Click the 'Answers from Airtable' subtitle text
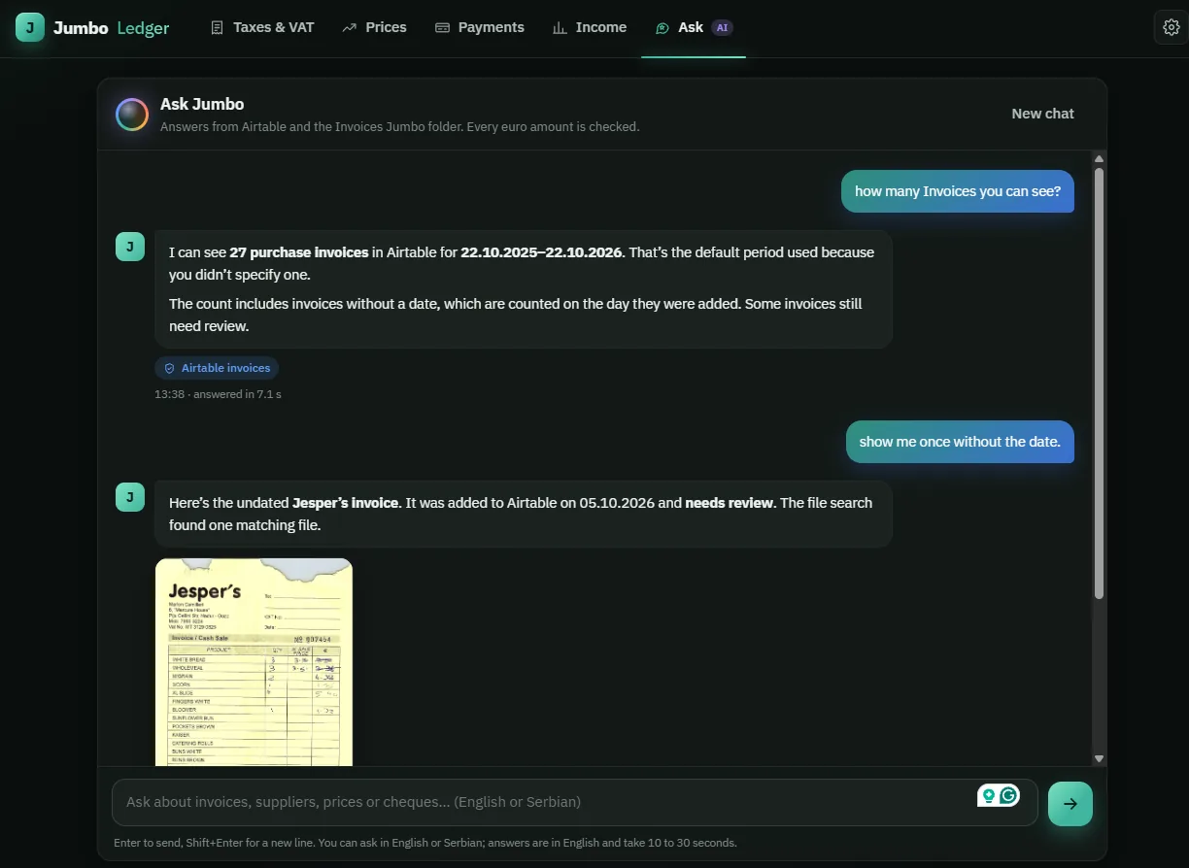 coord(399,127)
